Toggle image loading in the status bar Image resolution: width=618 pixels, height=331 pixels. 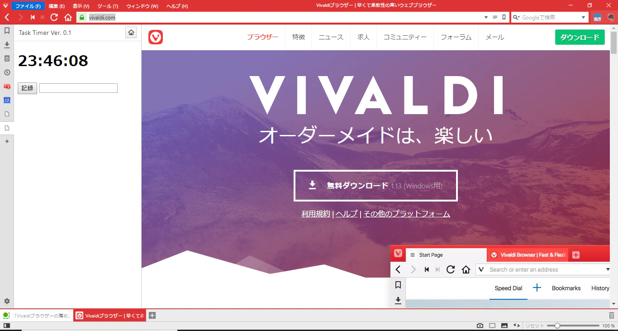[x=504, y=326]
